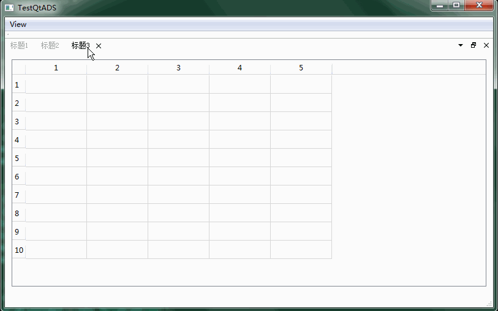The height and width of the screenshot is (311, 498).
Task: Click cell at row 10, column 2
Action: 117,250
